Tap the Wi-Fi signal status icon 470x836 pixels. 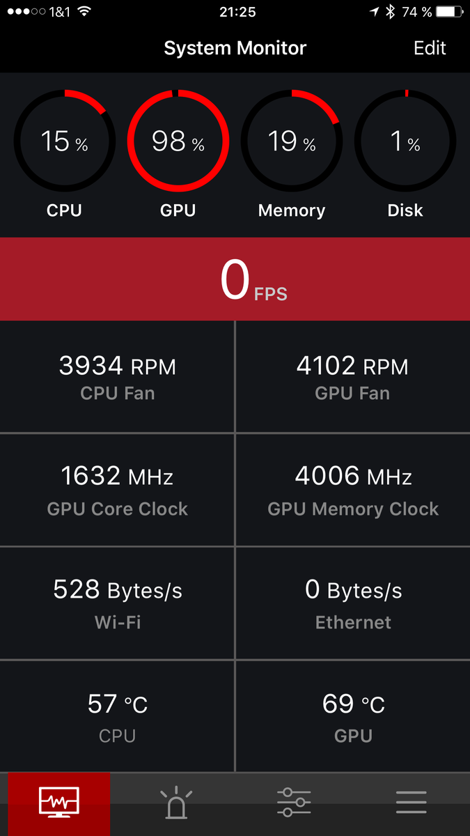[84, 12]
